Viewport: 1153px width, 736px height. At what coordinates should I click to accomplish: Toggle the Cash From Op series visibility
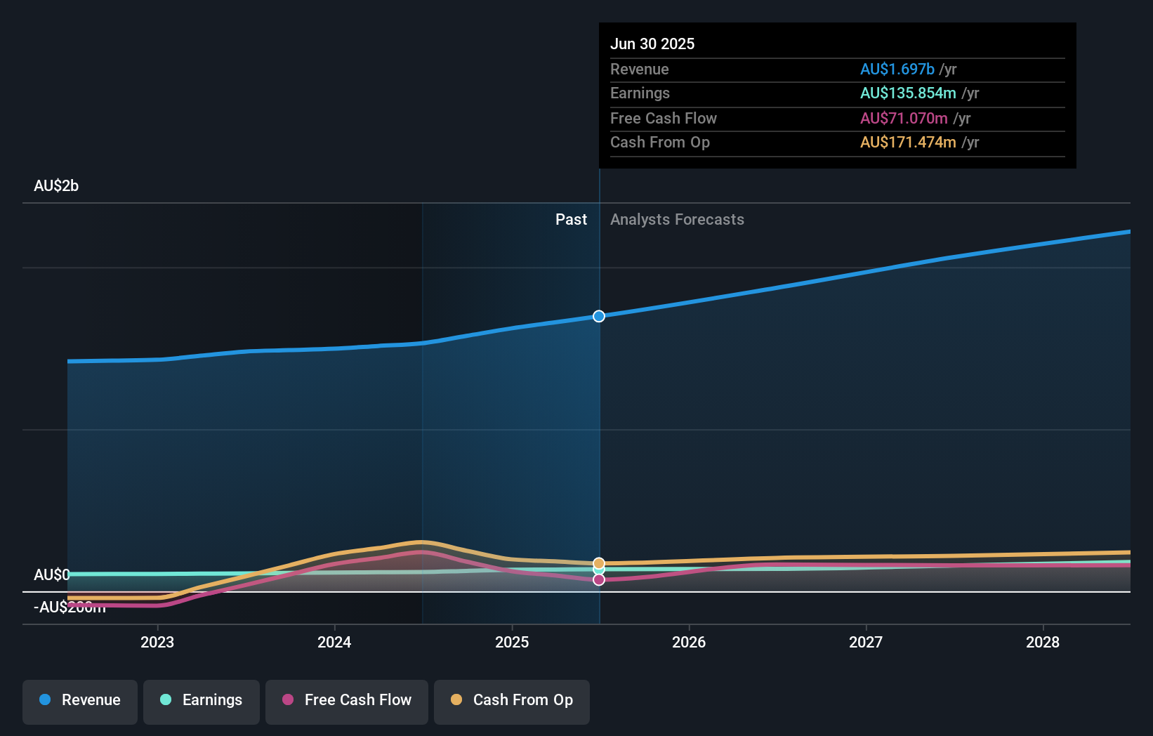(512, 702)
